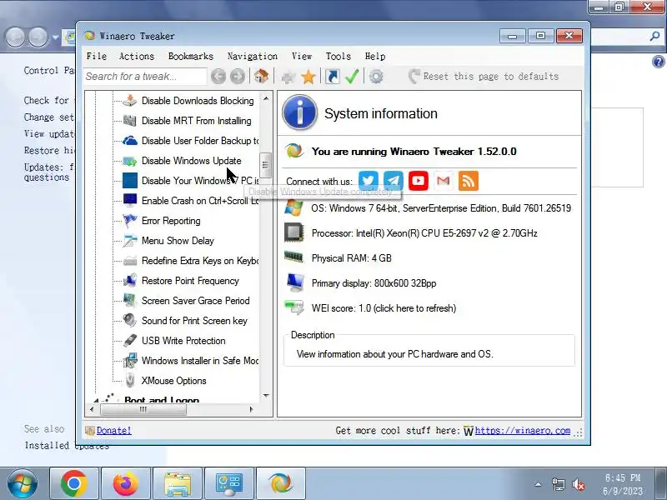
Task: Open the https://winaero.com link
Action: coord(523,430)
